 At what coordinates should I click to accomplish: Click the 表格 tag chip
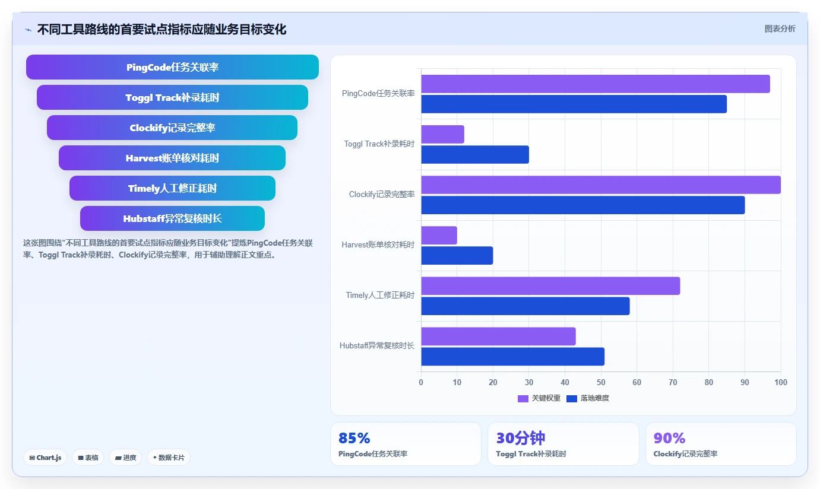[87, 458]
